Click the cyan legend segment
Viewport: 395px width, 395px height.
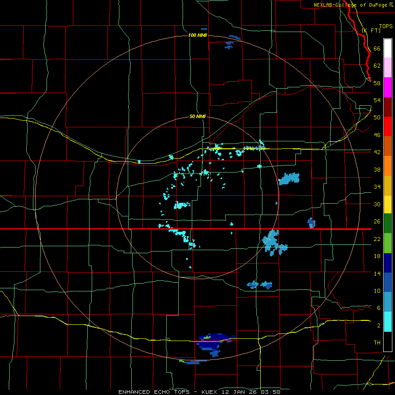pos(388,322)
